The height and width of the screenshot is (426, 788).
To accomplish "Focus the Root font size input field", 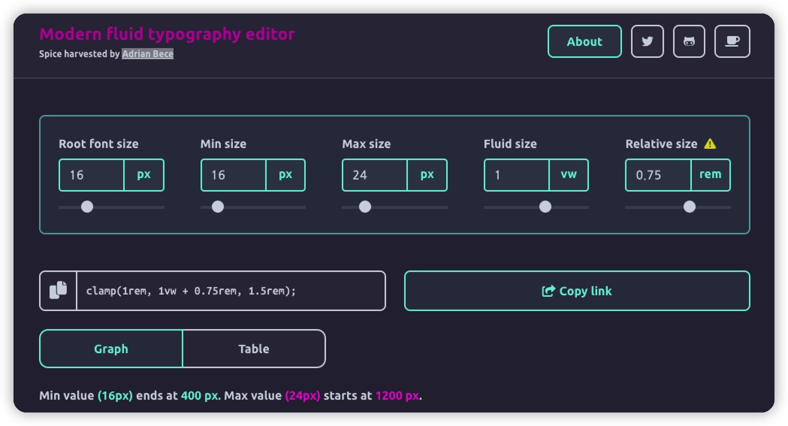I will click(92, 175).
